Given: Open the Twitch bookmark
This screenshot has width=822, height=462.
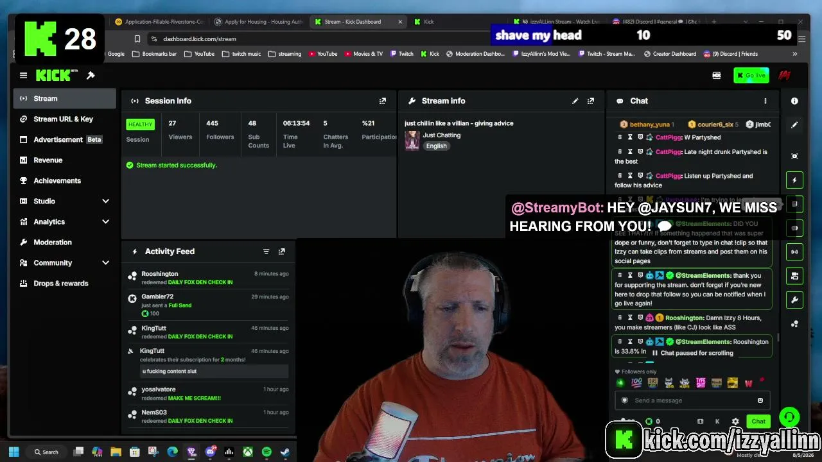Looking at the screenshot, I should (401, 54).
